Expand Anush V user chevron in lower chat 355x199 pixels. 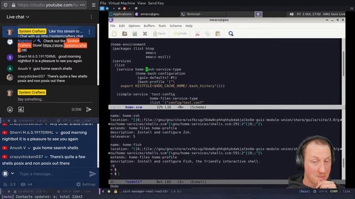pyautogui.click(x=29, y=148)
